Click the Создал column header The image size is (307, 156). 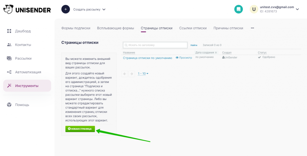227,53
